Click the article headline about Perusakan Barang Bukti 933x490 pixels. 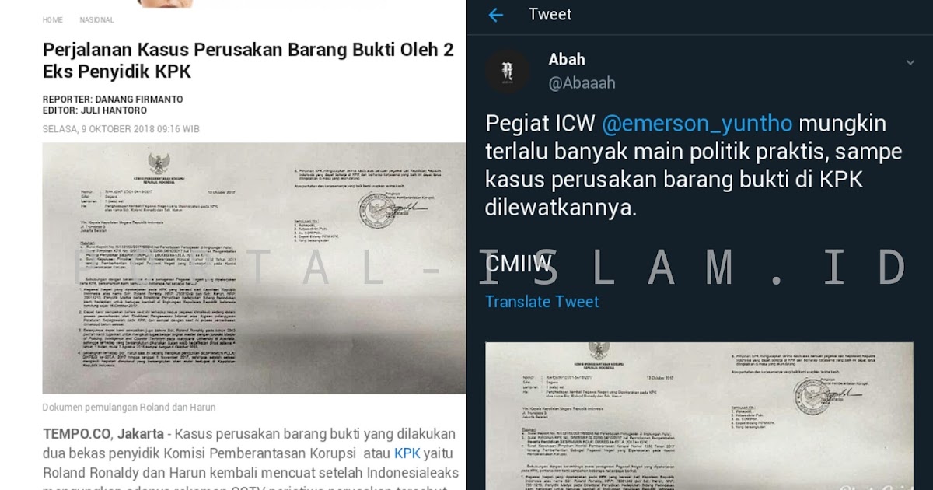point(248,61)
